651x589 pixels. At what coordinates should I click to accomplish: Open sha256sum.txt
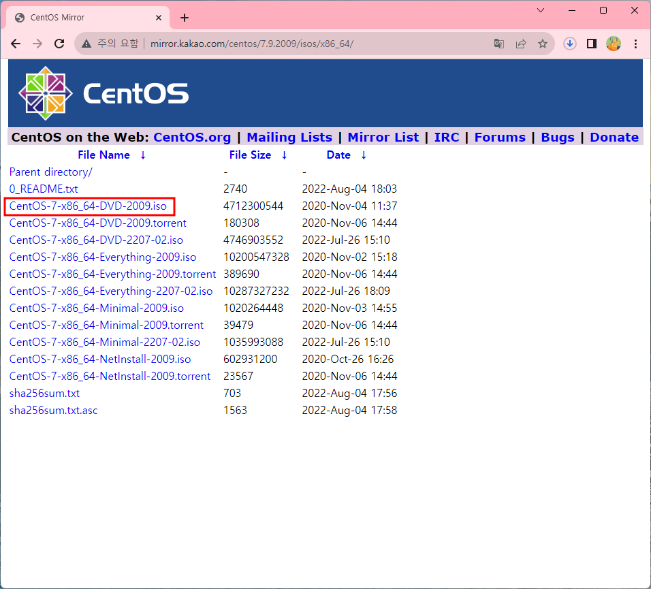pos(44,393)
